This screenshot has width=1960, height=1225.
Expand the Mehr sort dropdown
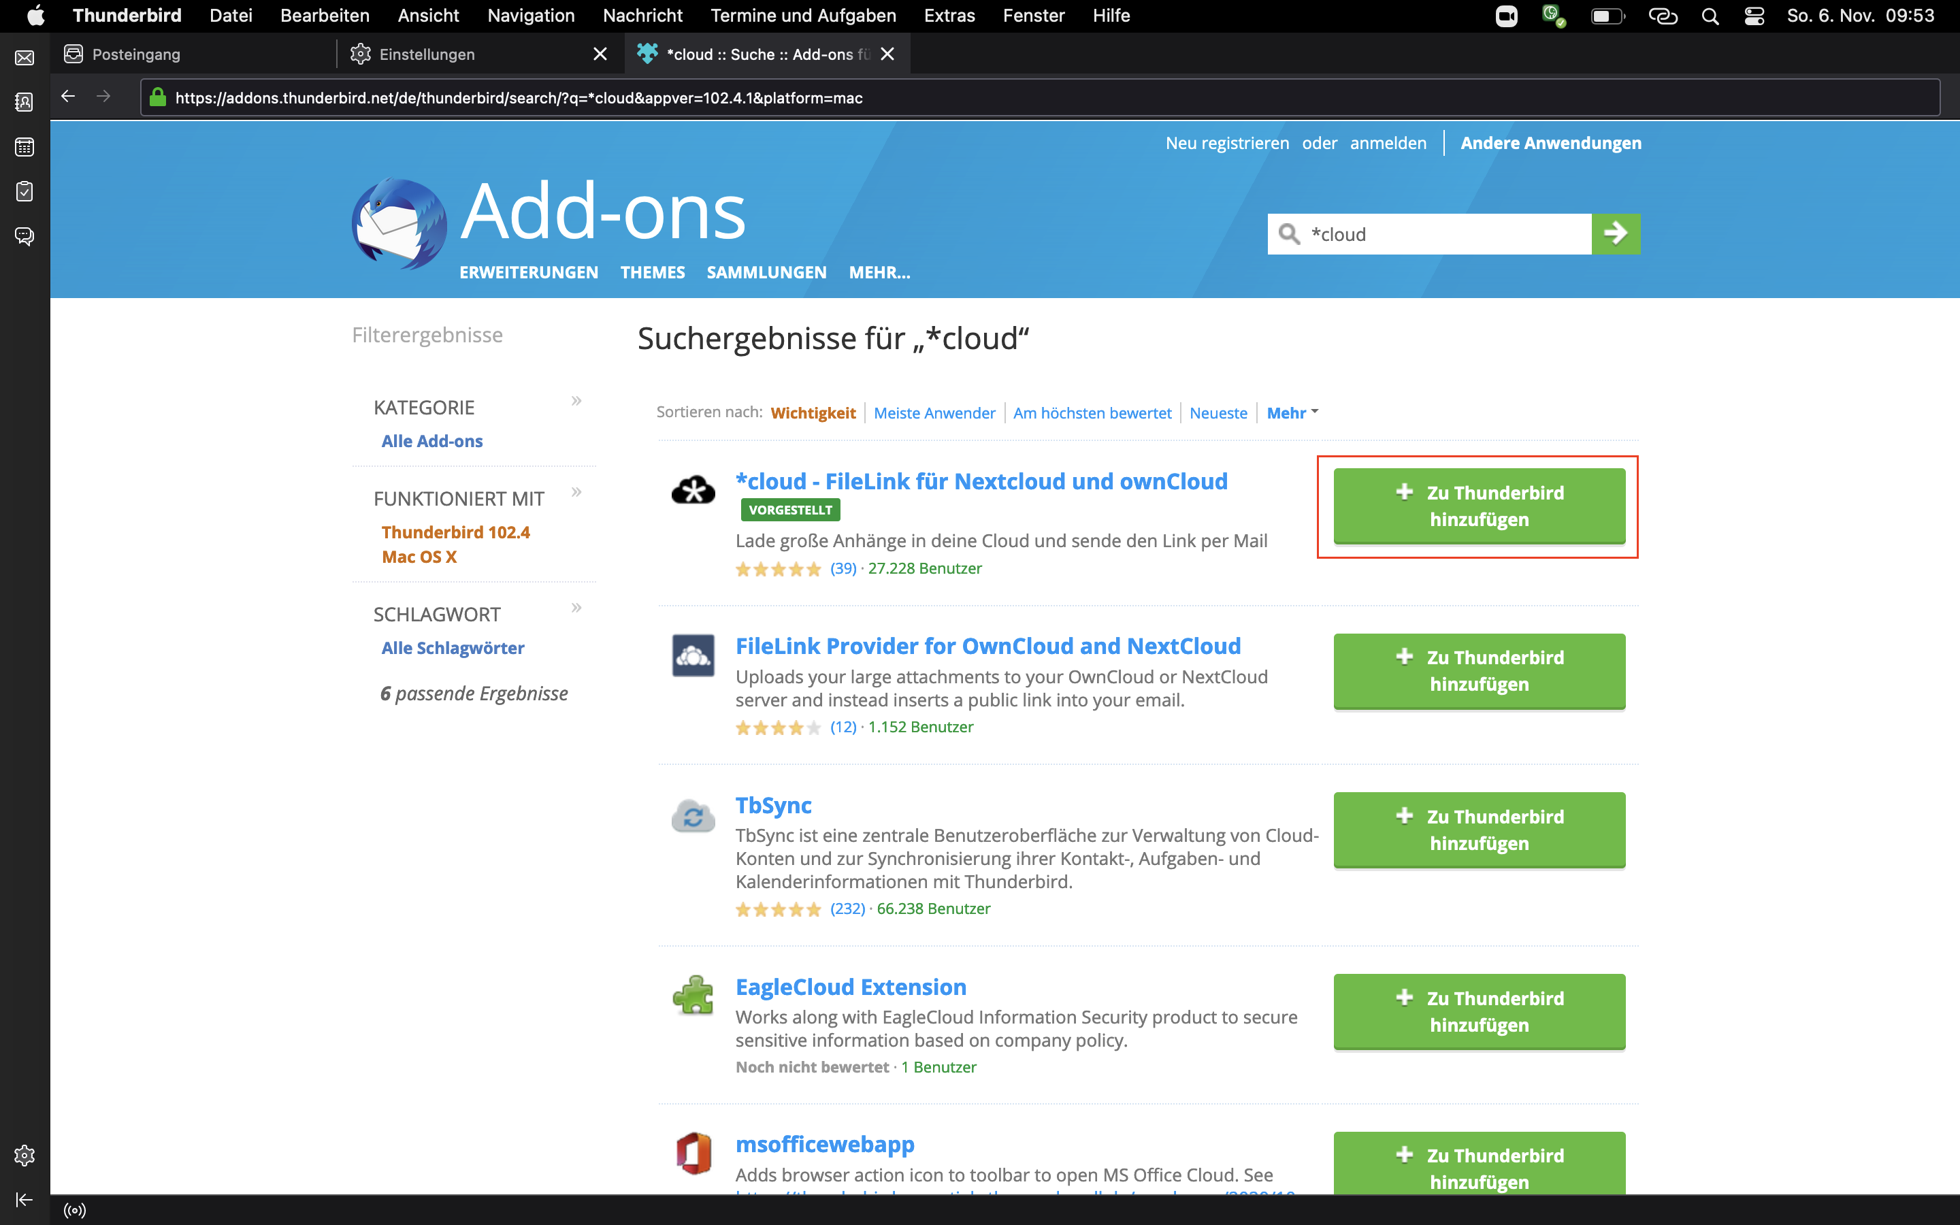(x=1292, y=413)
